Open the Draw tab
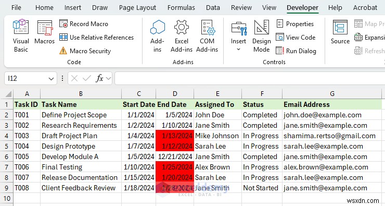The height and width of the screenshot is (206, 385). click(x=100, y=8)
